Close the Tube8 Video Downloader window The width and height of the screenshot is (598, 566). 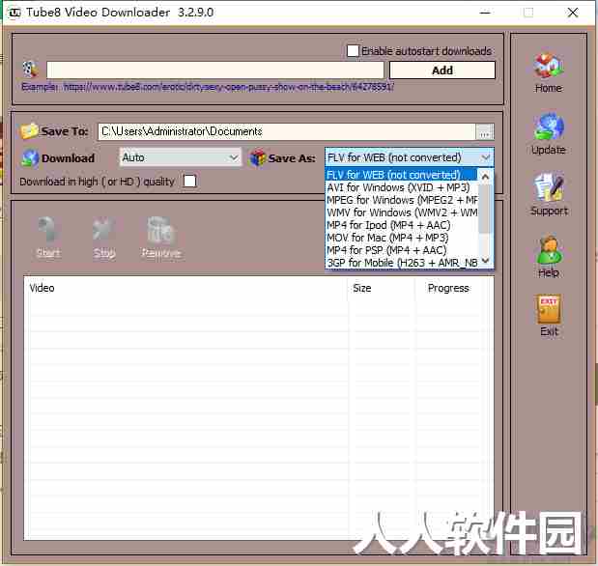pyautogui.click(x=573, y=13)
